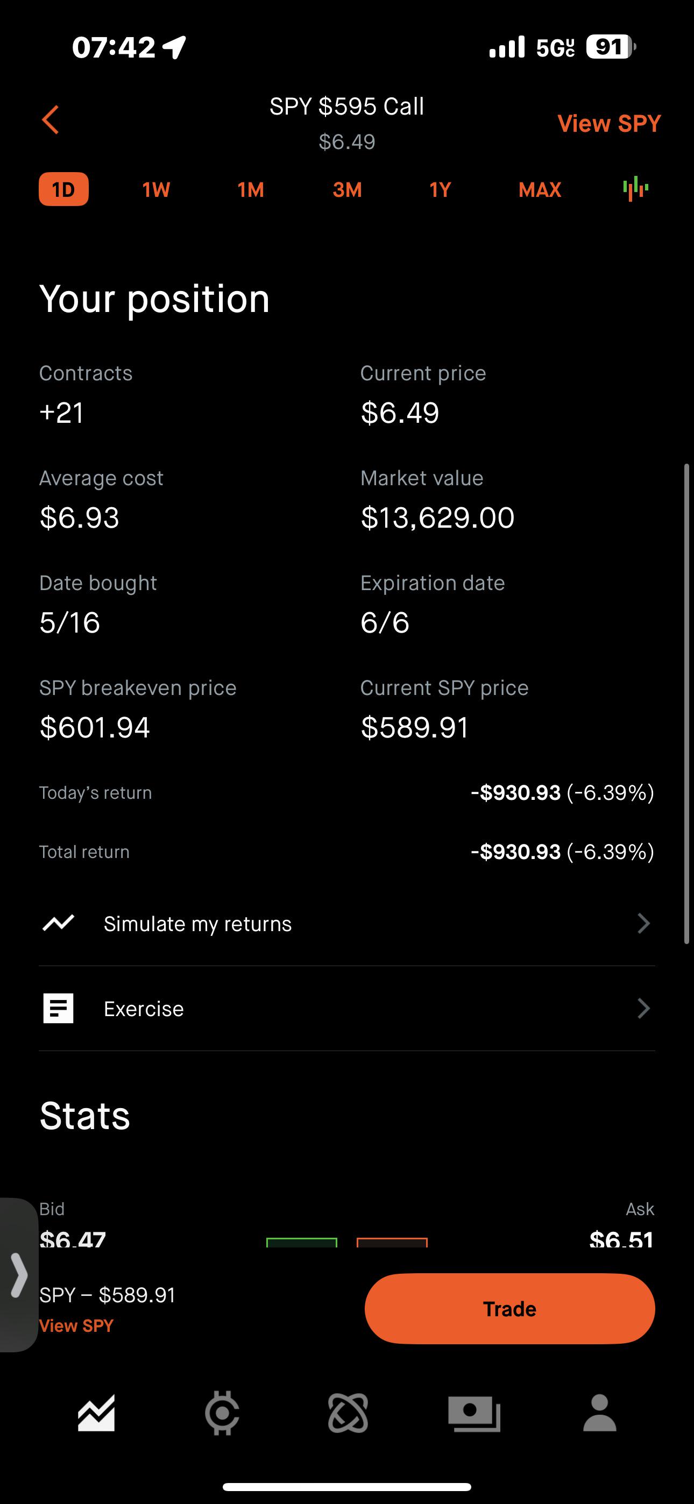
Task: Tap the orange back arrow
Action: click(x=50, y=120)
